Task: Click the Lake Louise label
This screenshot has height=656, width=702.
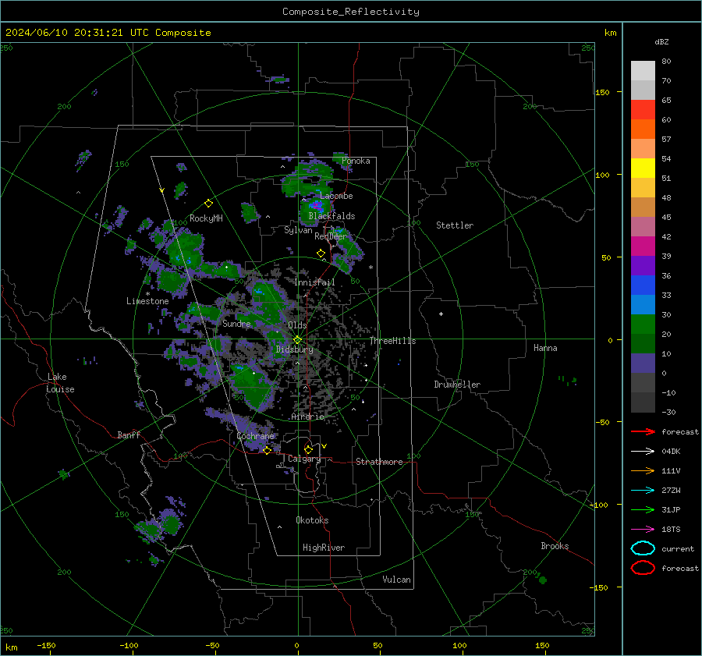Action: [60, 383]
